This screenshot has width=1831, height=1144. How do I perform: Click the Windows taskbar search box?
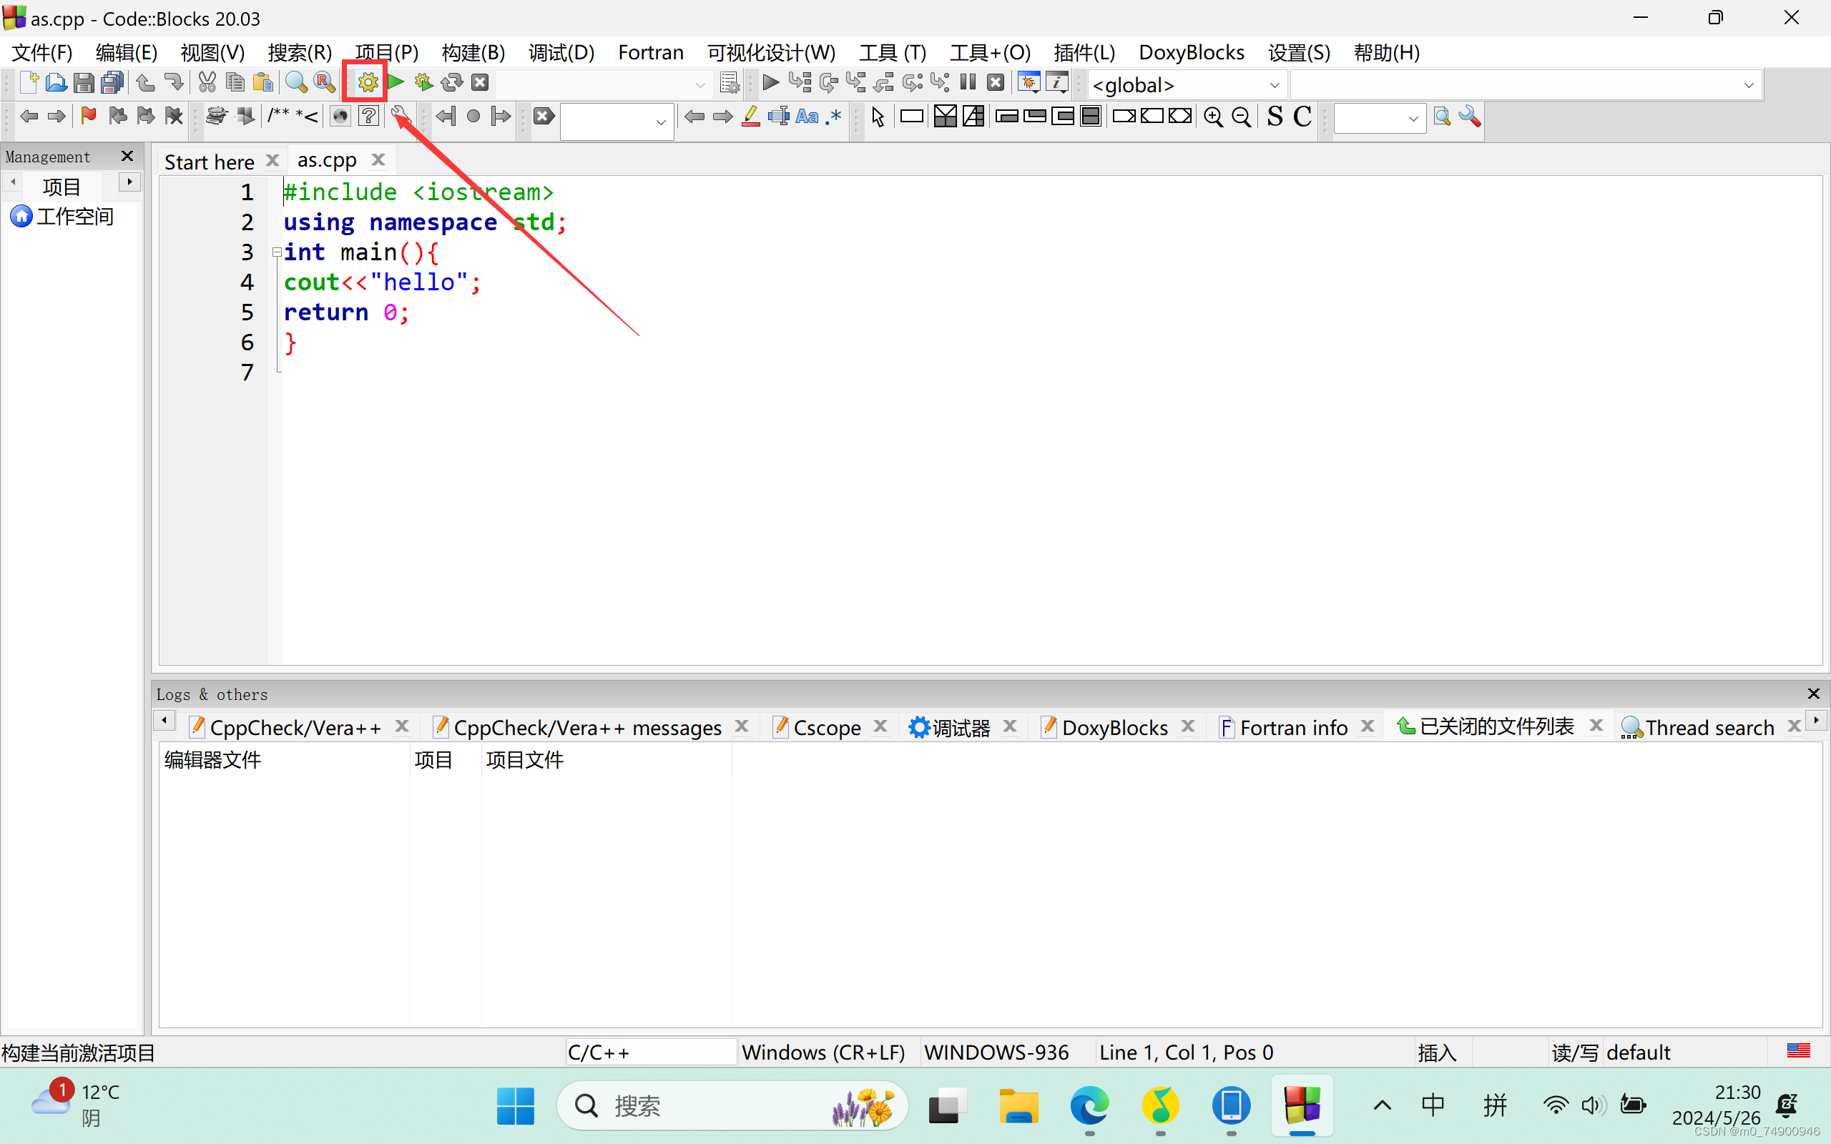tap(731, 1105)
